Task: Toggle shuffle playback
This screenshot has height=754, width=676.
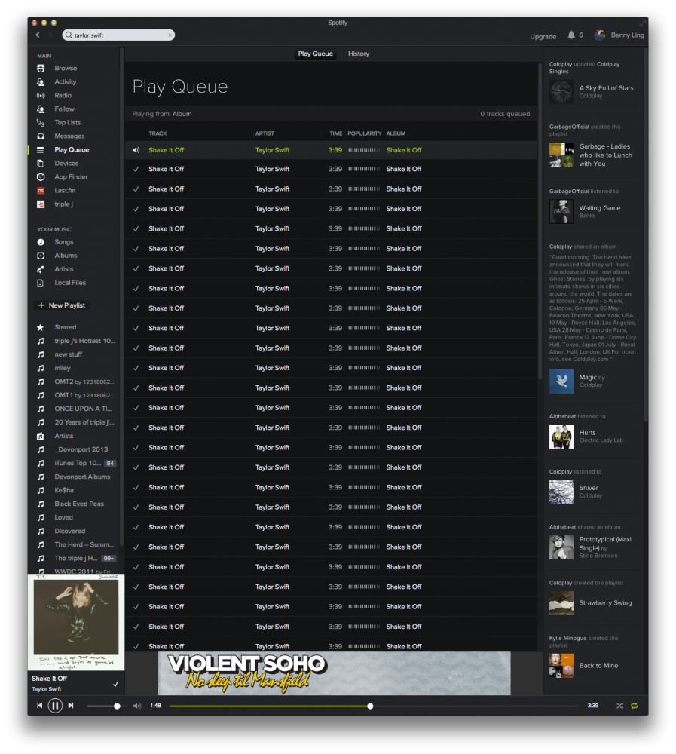Action: pyautogui.click(x=619, y=706)
